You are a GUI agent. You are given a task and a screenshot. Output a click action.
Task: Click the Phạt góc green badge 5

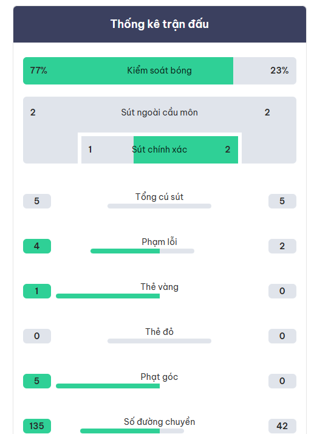pos(37,381)
